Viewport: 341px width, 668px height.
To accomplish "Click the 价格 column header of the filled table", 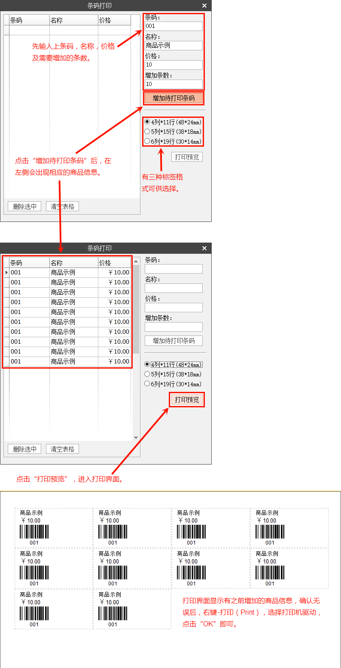I will click(114, 263).
